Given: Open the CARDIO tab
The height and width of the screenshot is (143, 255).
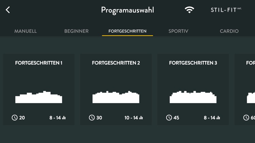Looking at the screenshot, I should [229, 31].
